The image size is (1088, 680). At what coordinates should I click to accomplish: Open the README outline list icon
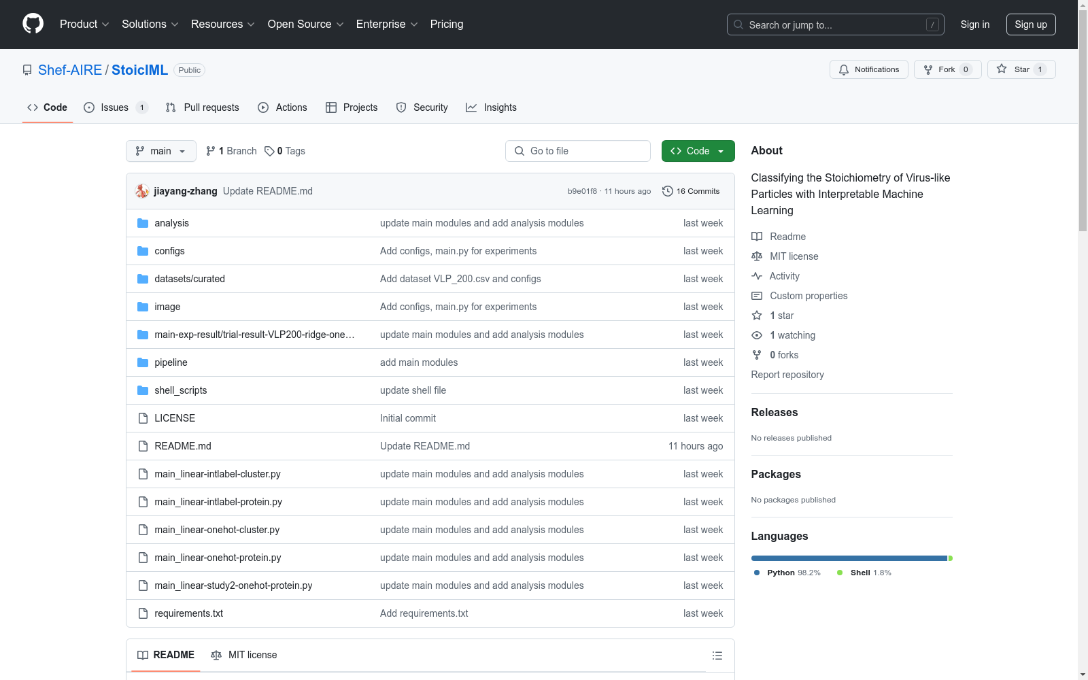(717, 656)
